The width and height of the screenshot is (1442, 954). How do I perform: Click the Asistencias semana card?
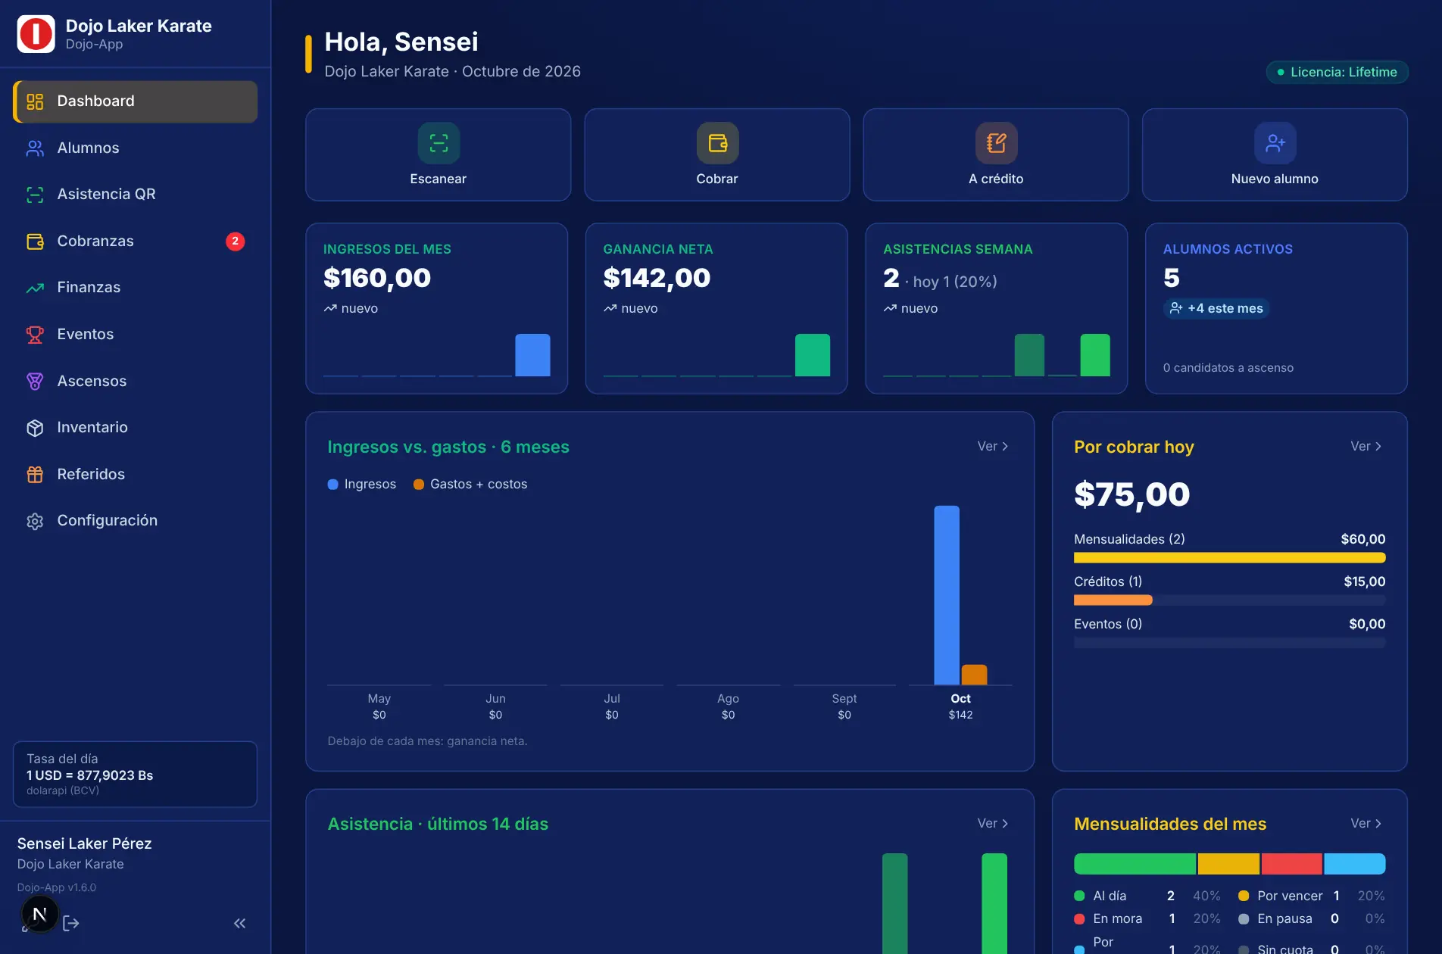click(996, 308)
